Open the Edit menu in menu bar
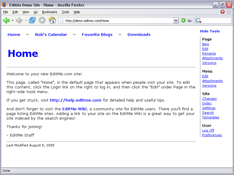The width and height of the screenshot is (234, 175). (x=15, y=12)
